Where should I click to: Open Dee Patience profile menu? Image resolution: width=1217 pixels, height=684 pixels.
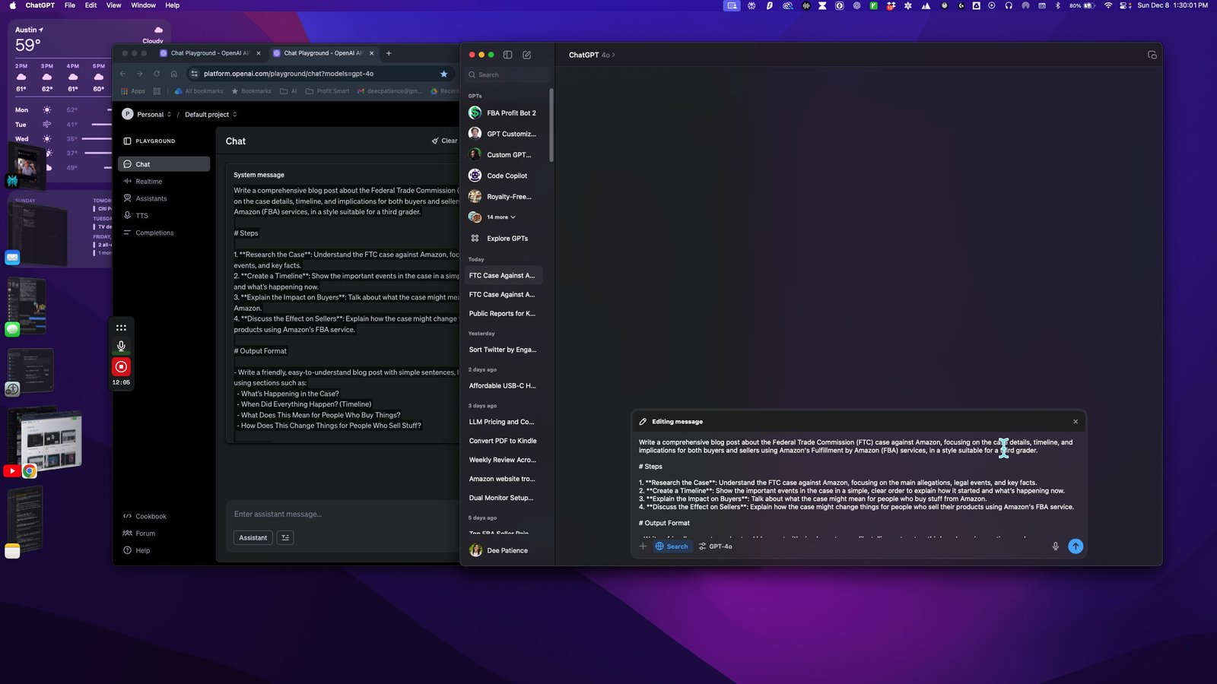504,551
